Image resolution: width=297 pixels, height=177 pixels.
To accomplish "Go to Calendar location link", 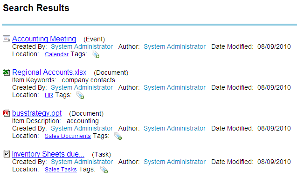I will pos(56,54).
